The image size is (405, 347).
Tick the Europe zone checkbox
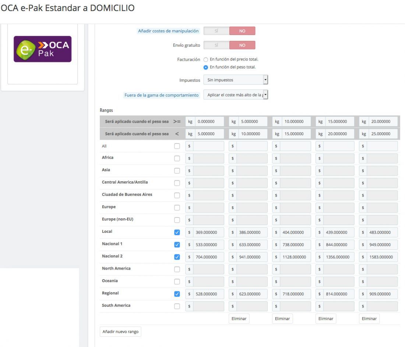pyautogui.click(x=177, y=207)
